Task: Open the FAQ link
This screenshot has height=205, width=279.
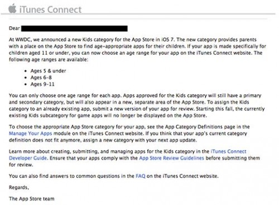Action: 141,176
